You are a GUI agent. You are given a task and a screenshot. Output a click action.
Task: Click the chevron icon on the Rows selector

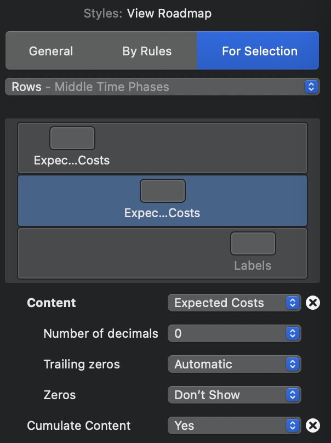(310, 87)
